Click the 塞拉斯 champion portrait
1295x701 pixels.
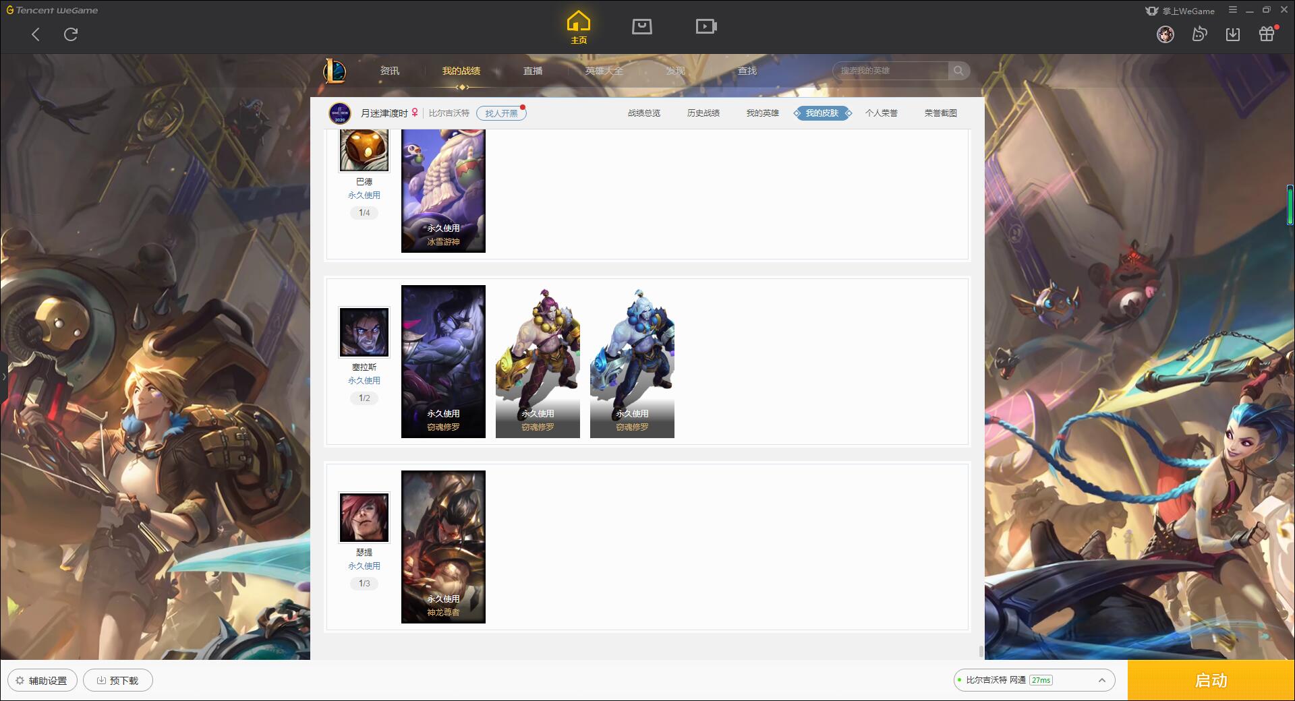(x=364, y=332)
